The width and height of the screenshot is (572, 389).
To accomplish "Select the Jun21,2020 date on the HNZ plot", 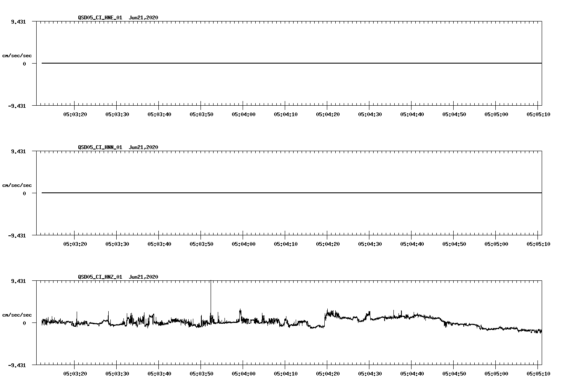I will tap(144, 277).
